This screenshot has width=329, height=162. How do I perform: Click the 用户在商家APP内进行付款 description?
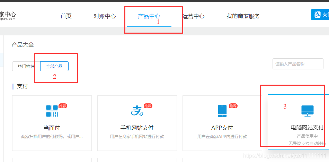[222, 137]
